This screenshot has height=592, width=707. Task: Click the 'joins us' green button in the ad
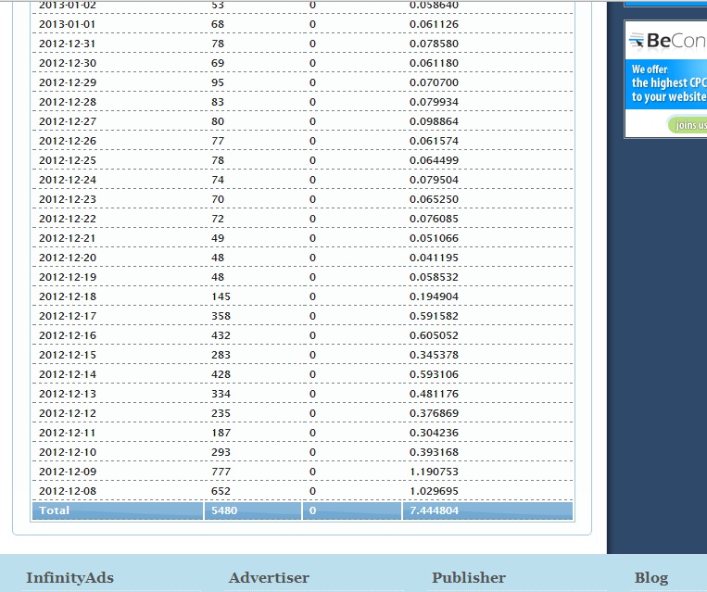[688, 124]
